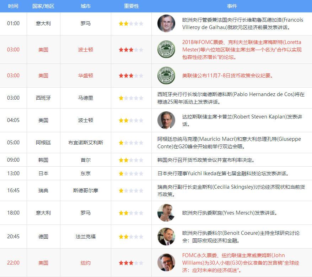This screenshot has height=277, width=312.
Task: Select the 20:45 time cell
Action: pyautogui.click(x=14, y=237)
